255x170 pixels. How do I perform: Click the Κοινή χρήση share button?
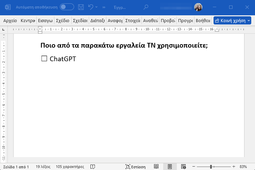click(x=230, y=21)
